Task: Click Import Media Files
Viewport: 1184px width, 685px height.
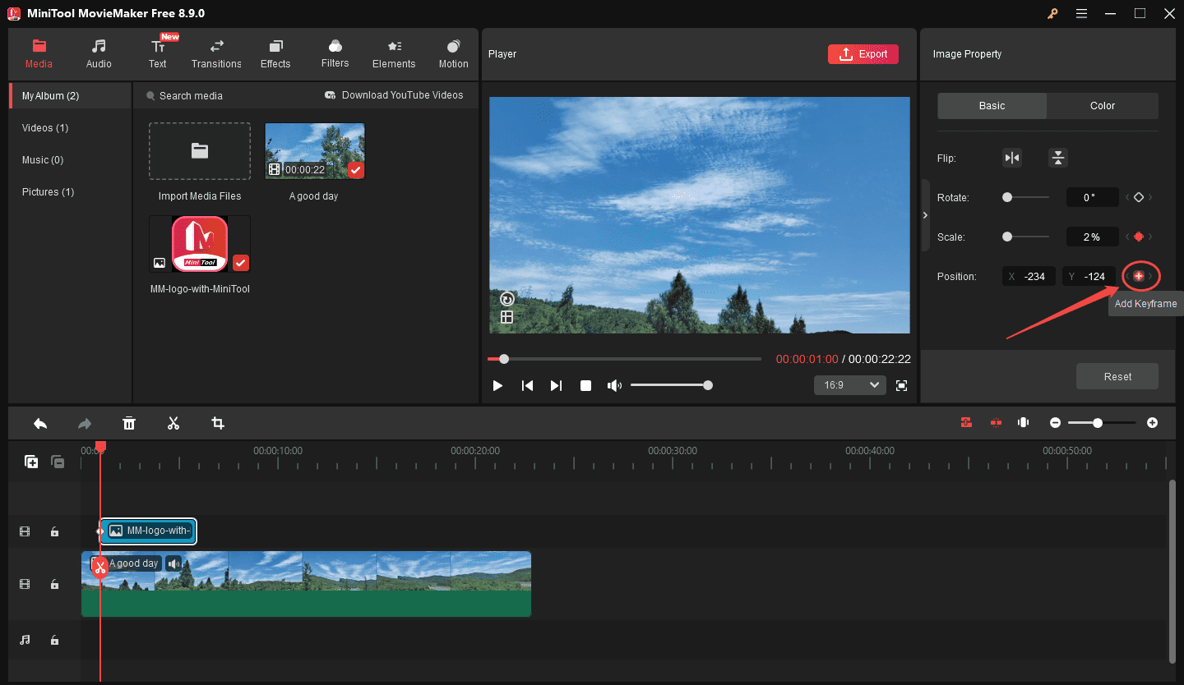Action: [200, 151]
